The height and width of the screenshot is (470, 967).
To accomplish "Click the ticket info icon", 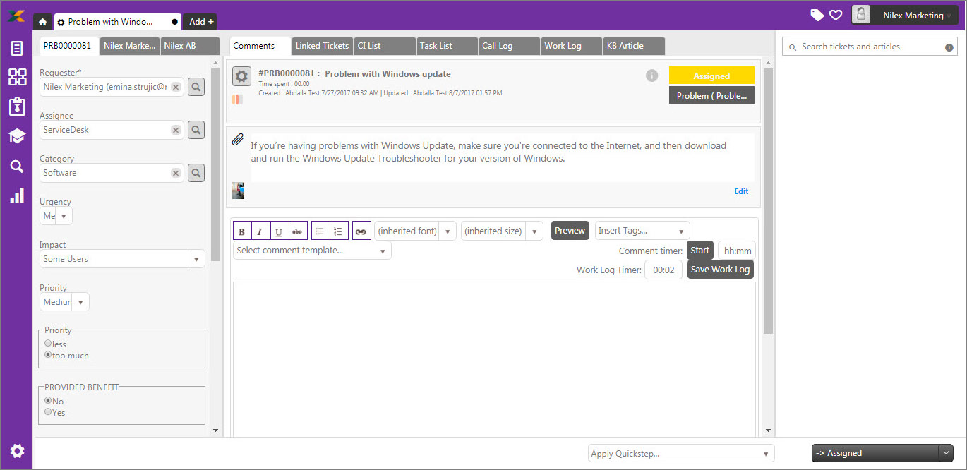I will tap(652, 76).
